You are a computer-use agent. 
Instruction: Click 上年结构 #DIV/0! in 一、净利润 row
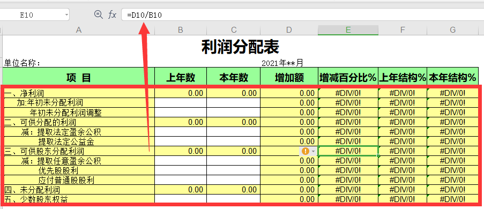[x=403, y=93]
